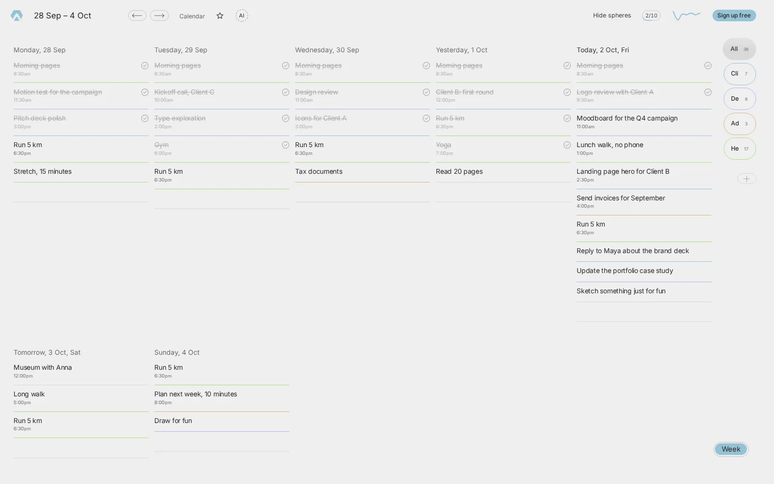Viewport: 774px width, 484px height.
Task: Open the AI assistant circle
Action: [x=242, y=15]
